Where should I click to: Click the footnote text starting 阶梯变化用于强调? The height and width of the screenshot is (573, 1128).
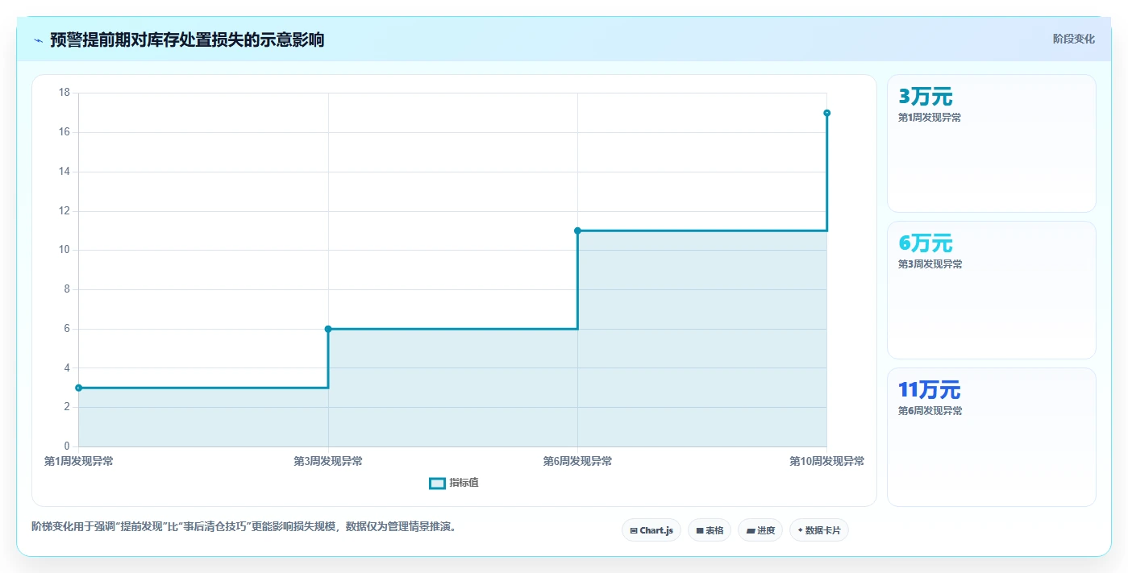coord(245,527)
